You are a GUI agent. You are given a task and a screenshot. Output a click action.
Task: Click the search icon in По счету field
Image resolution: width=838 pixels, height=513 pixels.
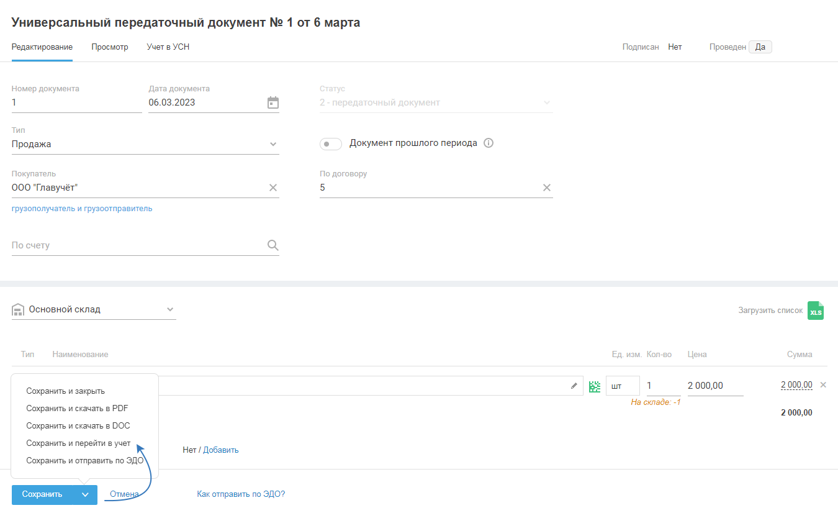[x=273, y=245]
